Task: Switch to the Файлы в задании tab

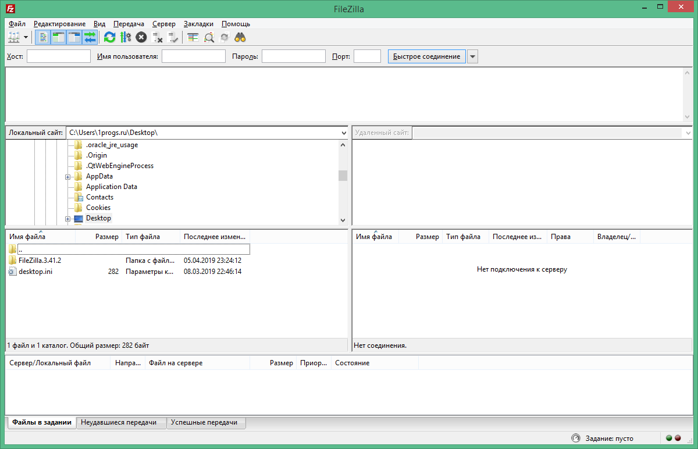Action: [x=42, y=422]
